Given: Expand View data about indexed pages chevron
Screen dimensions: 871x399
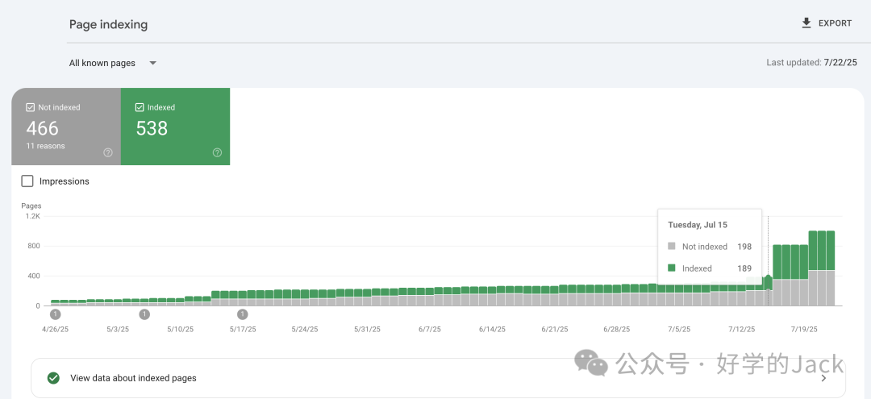Looking at the screenshot, I should click(823, 379).
